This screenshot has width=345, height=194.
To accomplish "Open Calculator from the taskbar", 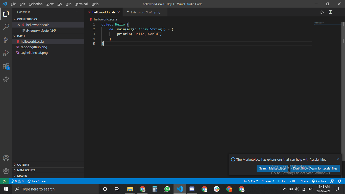I will click(155, 189).
